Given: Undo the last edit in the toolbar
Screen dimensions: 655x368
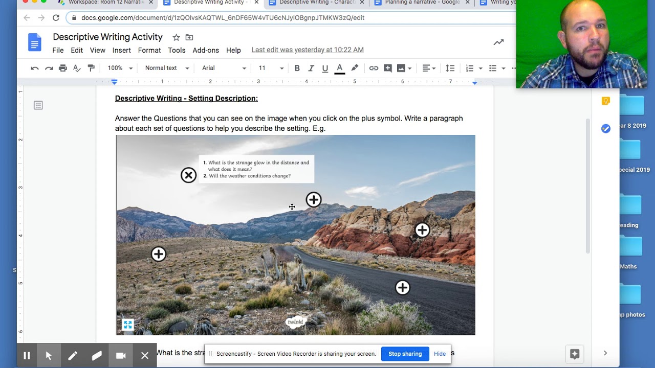Looking at the screenshot, I should (35, 68).
